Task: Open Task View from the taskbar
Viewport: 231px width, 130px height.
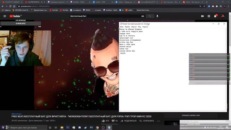Action: 56,127
